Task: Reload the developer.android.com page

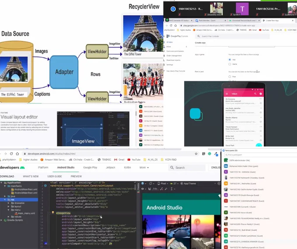Action: 11,154
